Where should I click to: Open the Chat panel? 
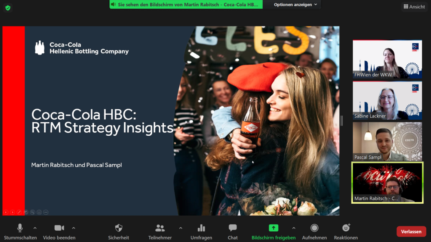tap(232, 232)
